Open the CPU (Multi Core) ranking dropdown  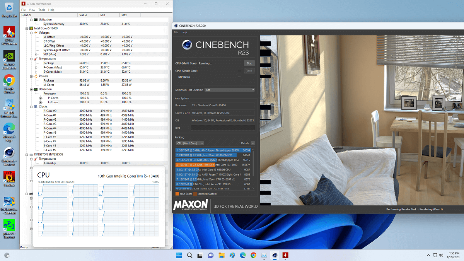tap(189, 143)
